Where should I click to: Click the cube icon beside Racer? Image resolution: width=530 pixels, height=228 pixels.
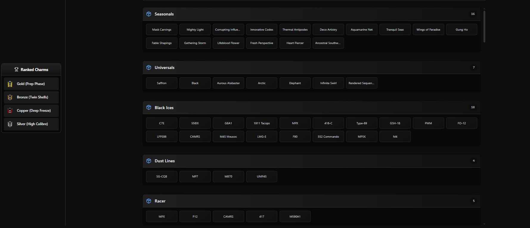[149, 201]
